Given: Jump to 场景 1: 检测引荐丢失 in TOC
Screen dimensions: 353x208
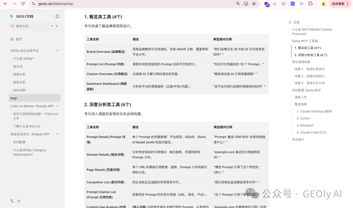Looking at the screenshot, I should (310, 69).
